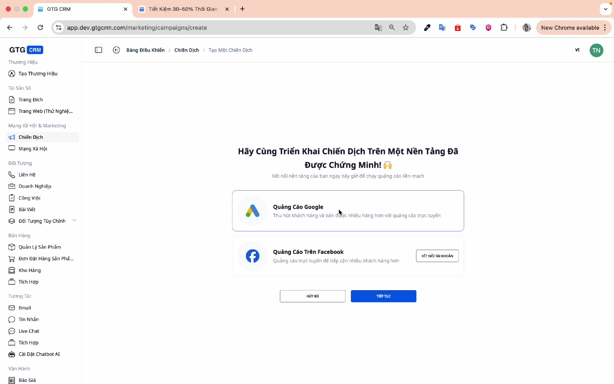
Task: Open the Chrome tab search chevron
Action: pos(605,9)
